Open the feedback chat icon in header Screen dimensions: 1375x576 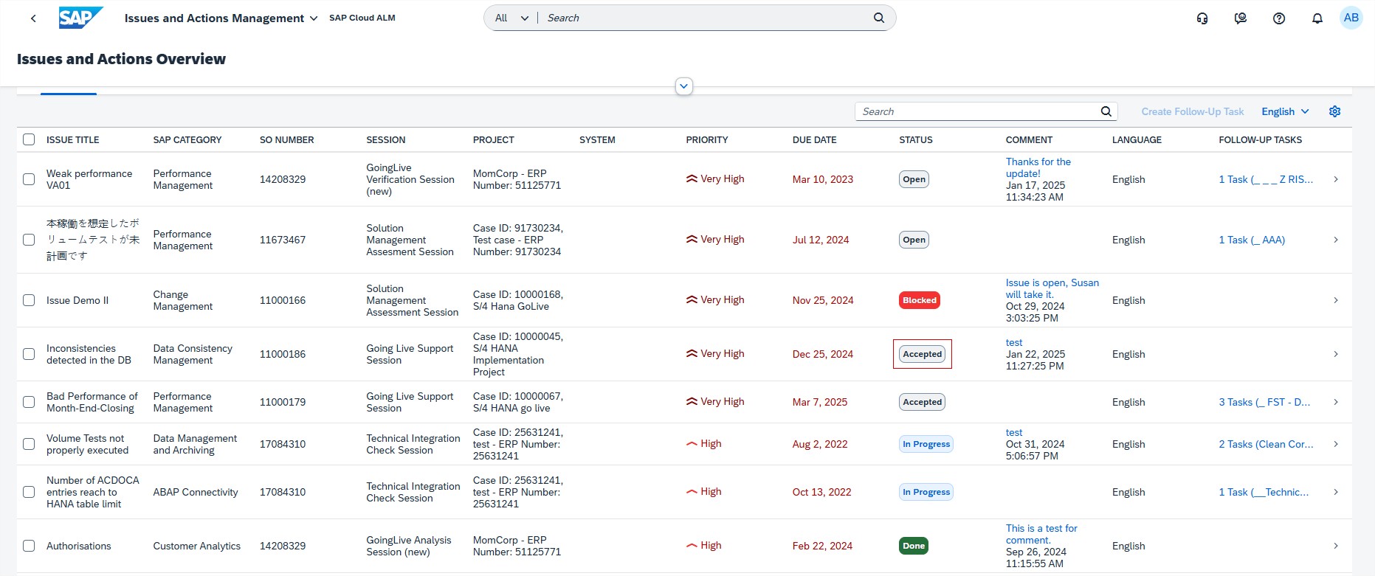(x=1241, y=18)
